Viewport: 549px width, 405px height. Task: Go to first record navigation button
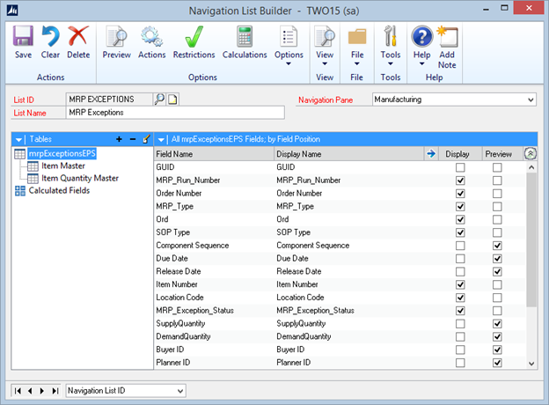18,391
